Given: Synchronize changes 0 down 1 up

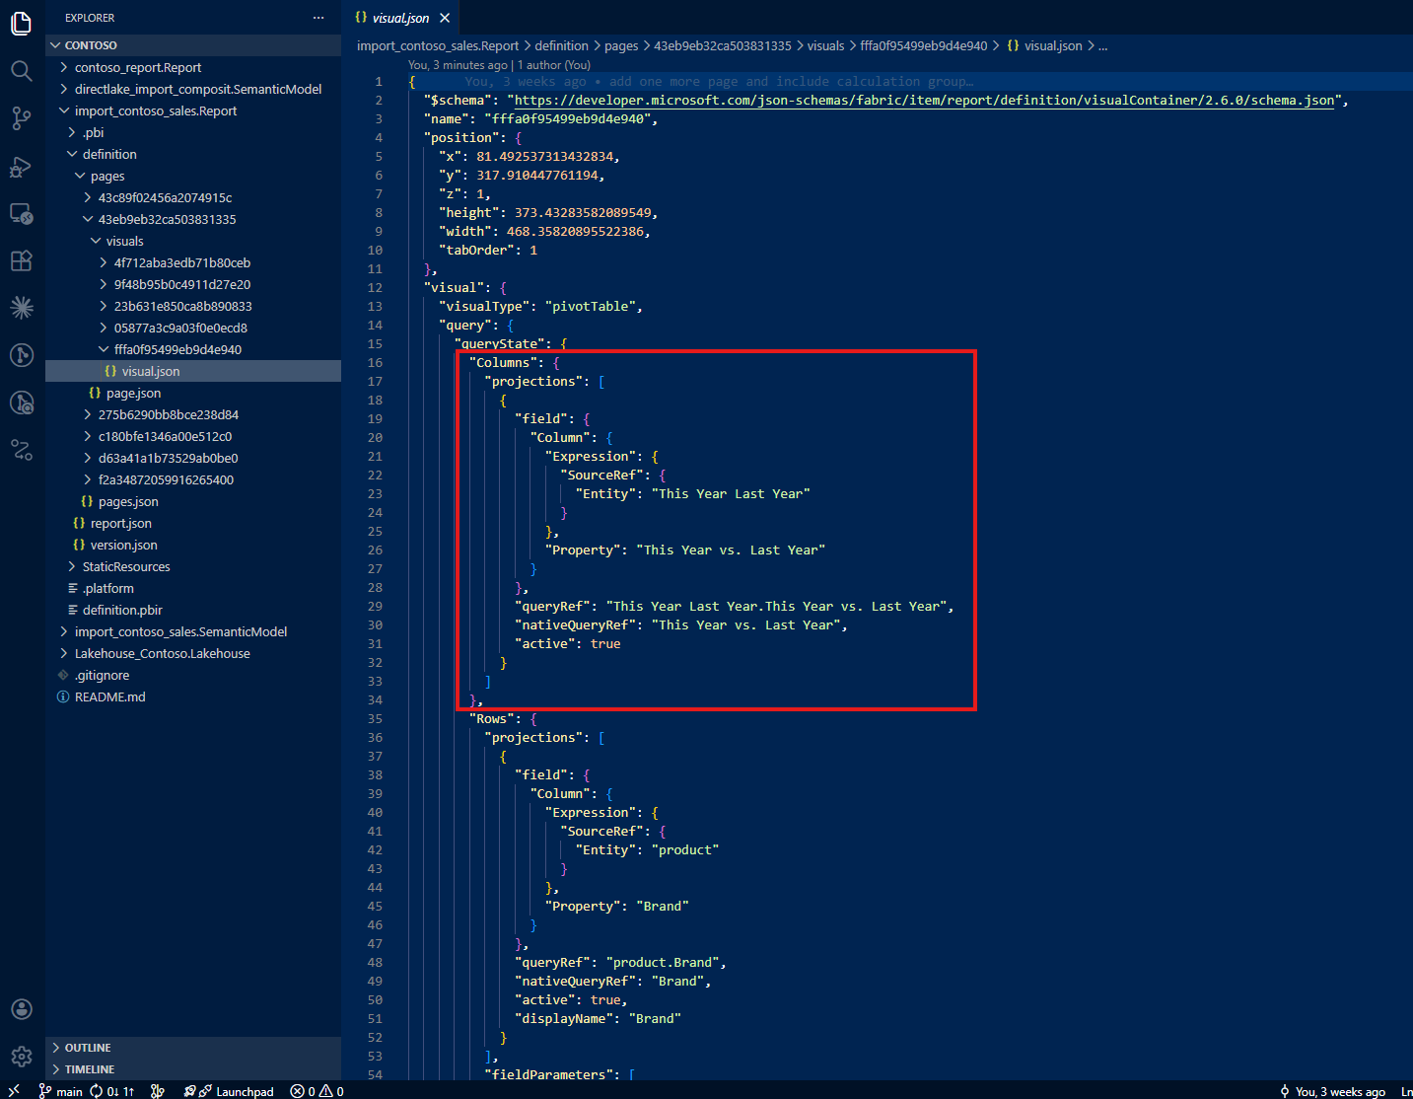Looking at the screenshot, I should click(x=111, y=1091).
